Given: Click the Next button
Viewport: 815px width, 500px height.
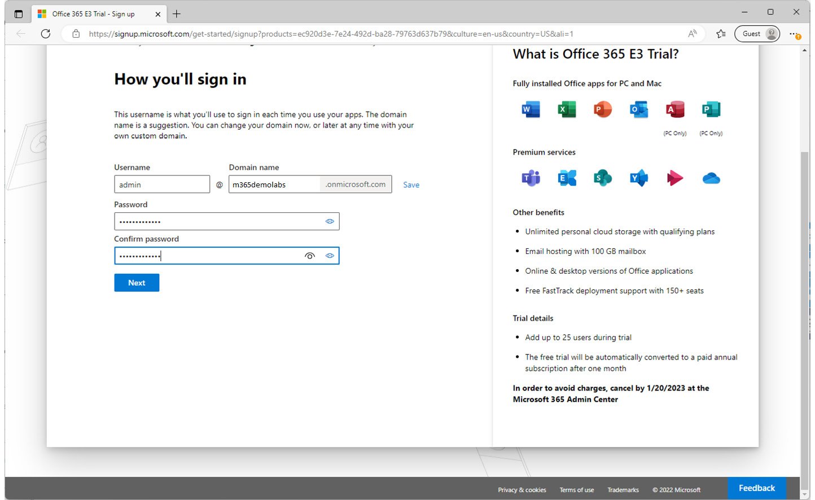Looking at the screenshot, I should pyautogui.click(x=137, y=283).
